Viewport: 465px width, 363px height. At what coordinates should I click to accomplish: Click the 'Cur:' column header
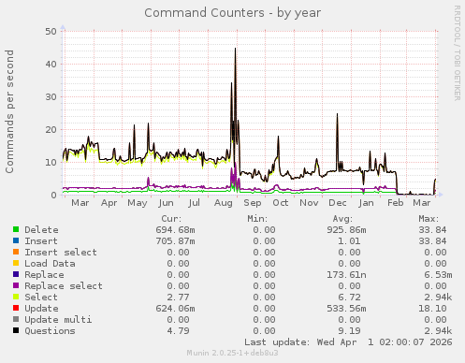[171, 219]
